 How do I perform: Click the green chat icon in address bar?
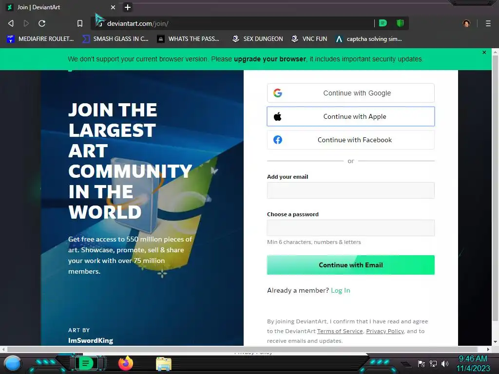click(383, 23)
